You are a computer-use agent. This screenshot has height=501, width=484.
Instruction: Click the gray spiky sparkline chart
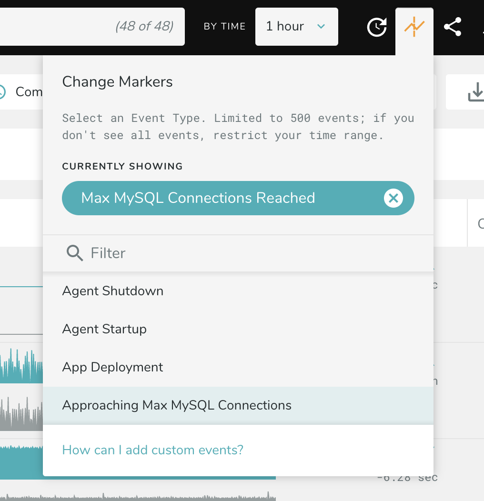[x=21, y=415]
